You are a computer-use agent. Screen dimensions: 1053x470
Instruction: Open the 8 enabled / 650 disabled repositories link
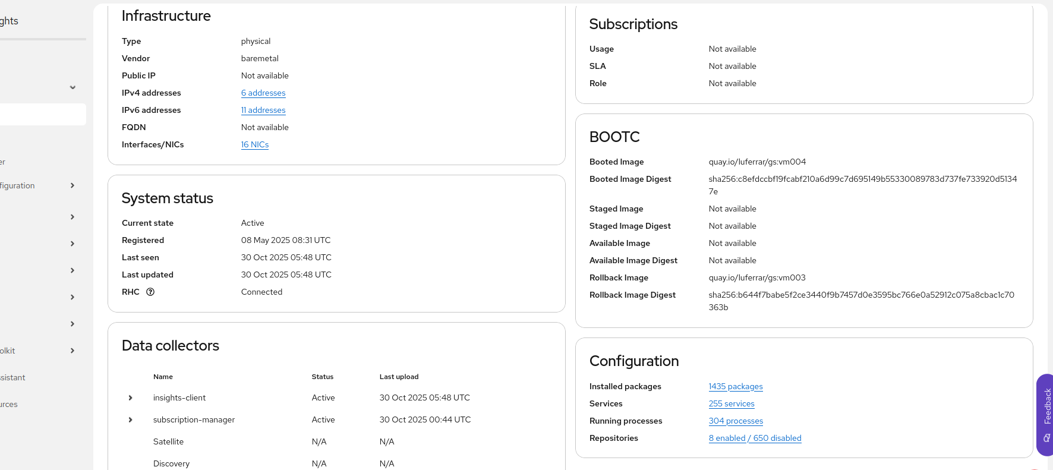coord(755,438)
